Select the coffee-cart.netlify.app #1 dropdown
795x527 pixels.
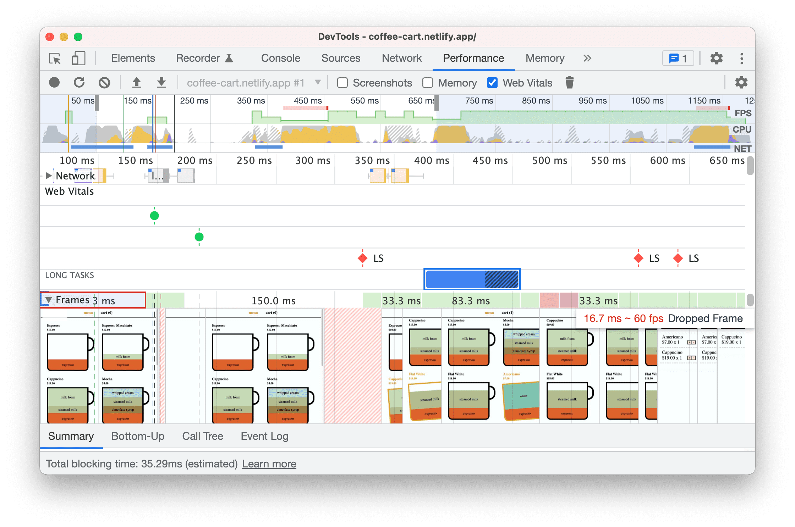pos(253,82)
